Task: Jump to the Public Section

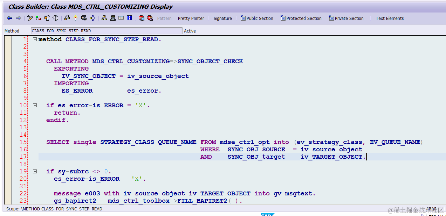Action: pos(257,18)
